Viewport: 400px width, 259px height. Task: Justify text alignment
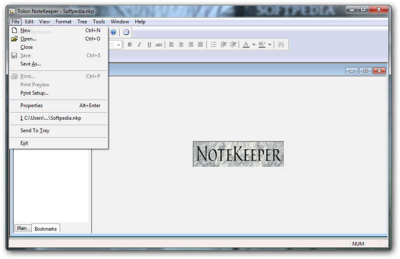tap(201, 45)
